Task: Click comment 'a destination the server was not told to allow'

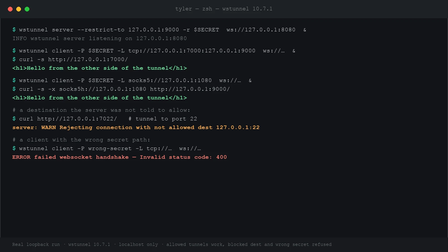Action: coord(101,110)
